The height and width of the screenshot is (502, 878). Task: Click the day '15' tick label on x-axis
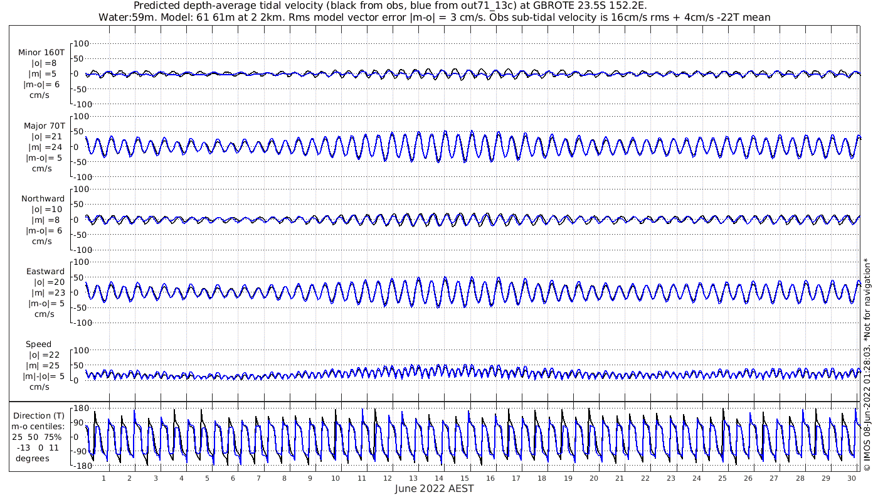click(x=465, y=478)
